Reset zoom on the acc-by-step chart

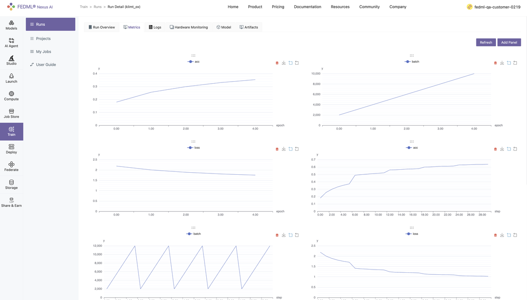click(515, 149)
